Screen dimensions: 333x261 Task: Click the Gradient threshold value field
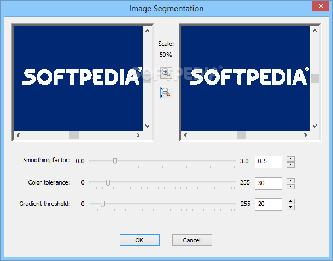click(x=268, y=204)
